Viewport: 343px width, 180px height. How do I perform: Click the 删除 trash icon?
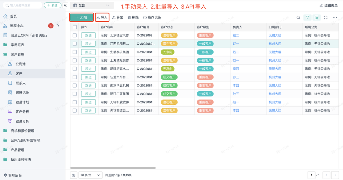129,18
